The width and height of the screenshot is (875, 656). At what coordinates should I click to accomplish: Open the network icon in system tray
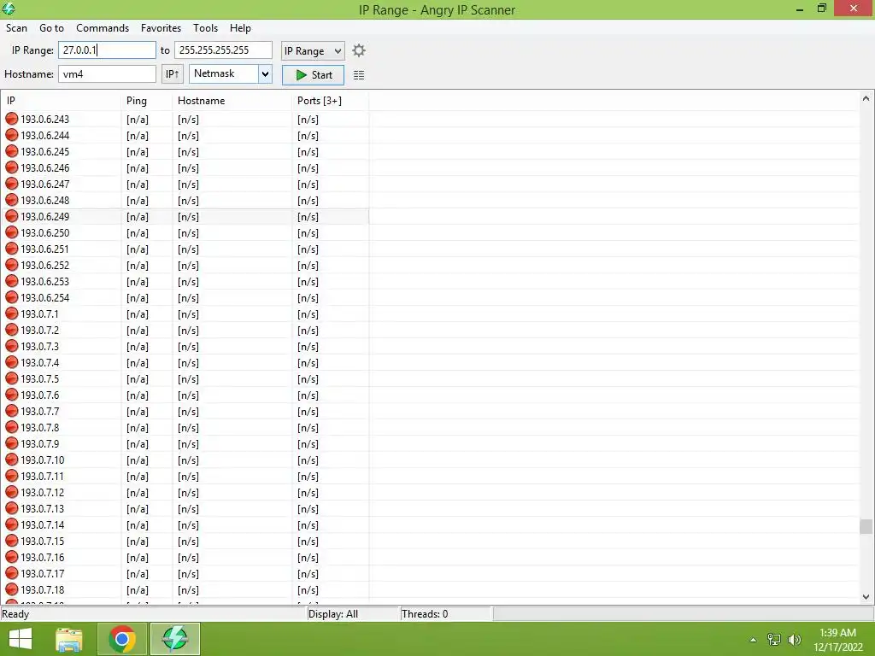pos(774,639)
